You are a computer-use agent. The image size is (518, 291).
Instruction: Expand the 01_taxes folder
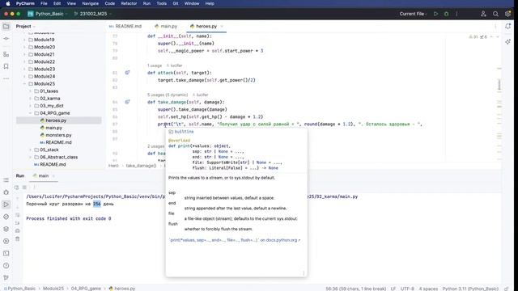coord(31,91)
